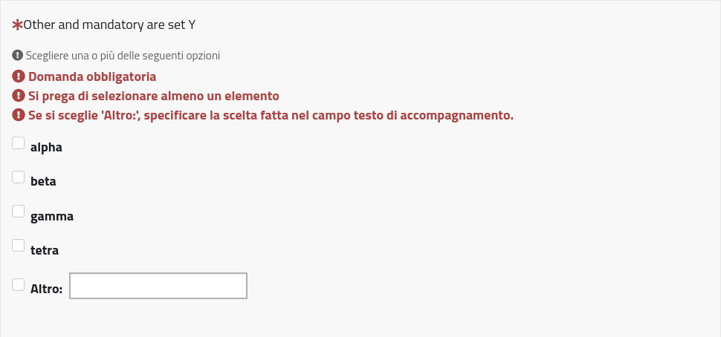
Task: Click the error icon before the 'Altro:' warning
Action: tap(19, 116)
